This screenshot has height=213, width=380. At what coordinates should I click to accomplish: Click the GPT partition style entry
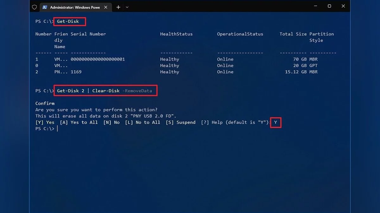313,66
